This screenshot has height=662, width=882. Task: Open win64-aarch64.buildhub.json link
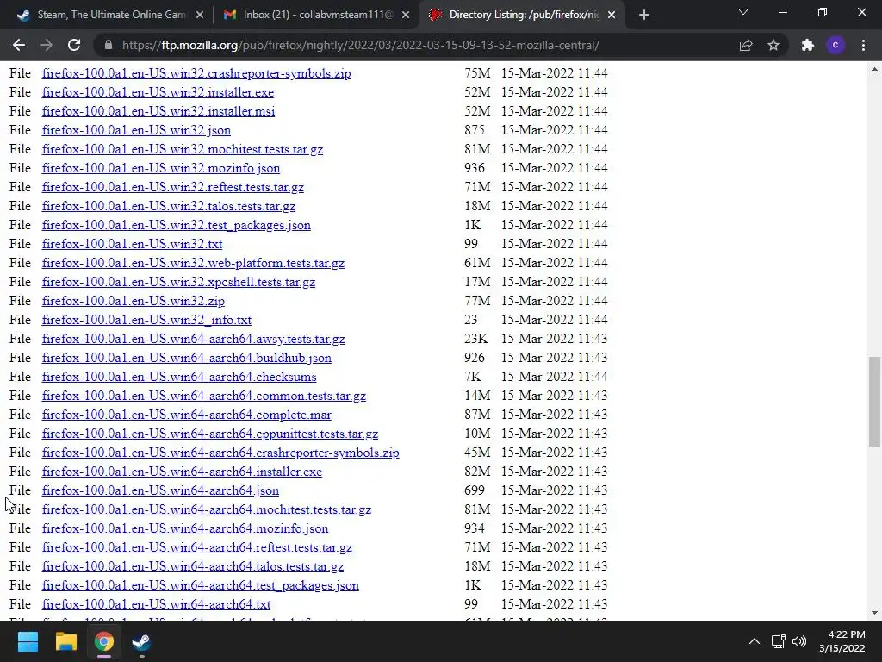pos(187,358)
